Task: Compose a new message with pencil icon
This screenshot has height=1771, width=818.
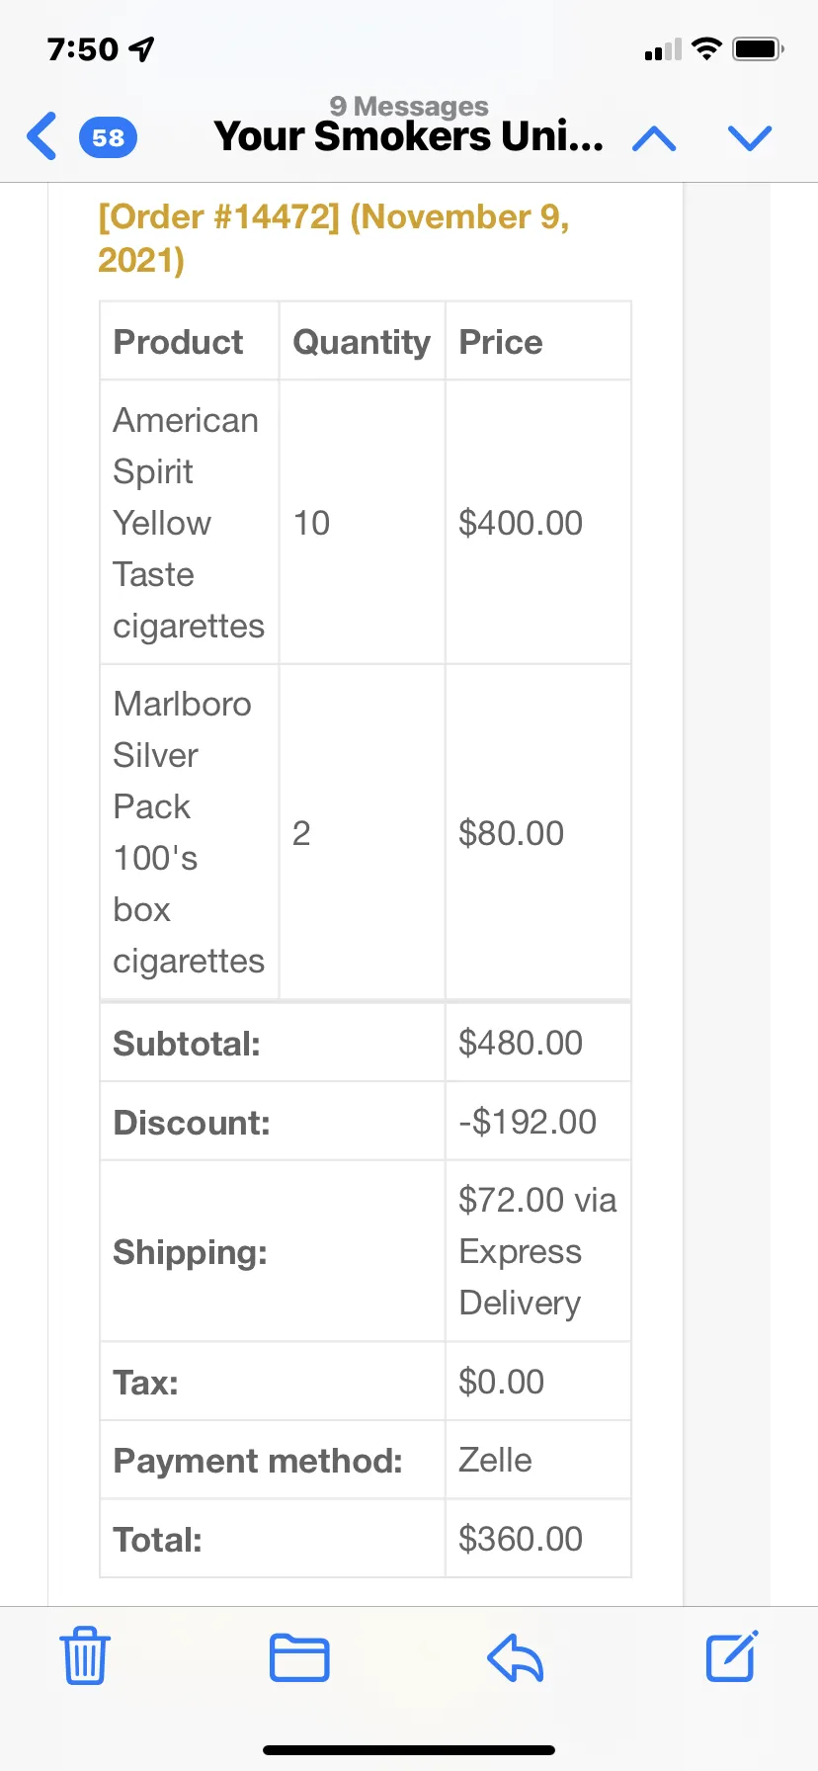Action: pos(732,1655)
